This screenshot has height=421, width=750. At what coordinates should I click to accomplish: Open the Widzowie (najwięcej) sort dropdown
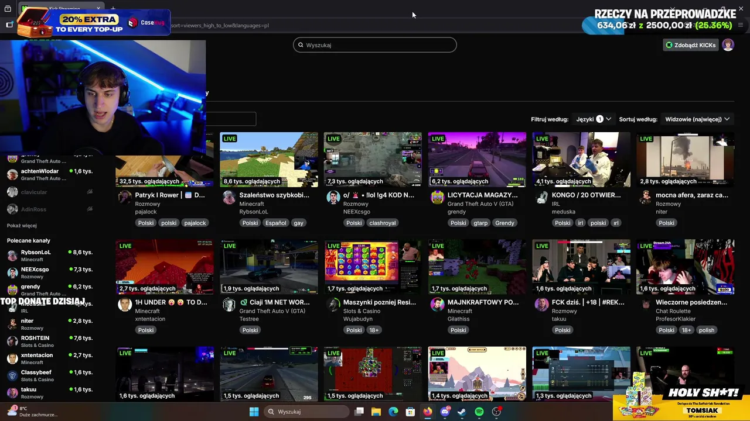click(697, 119)
